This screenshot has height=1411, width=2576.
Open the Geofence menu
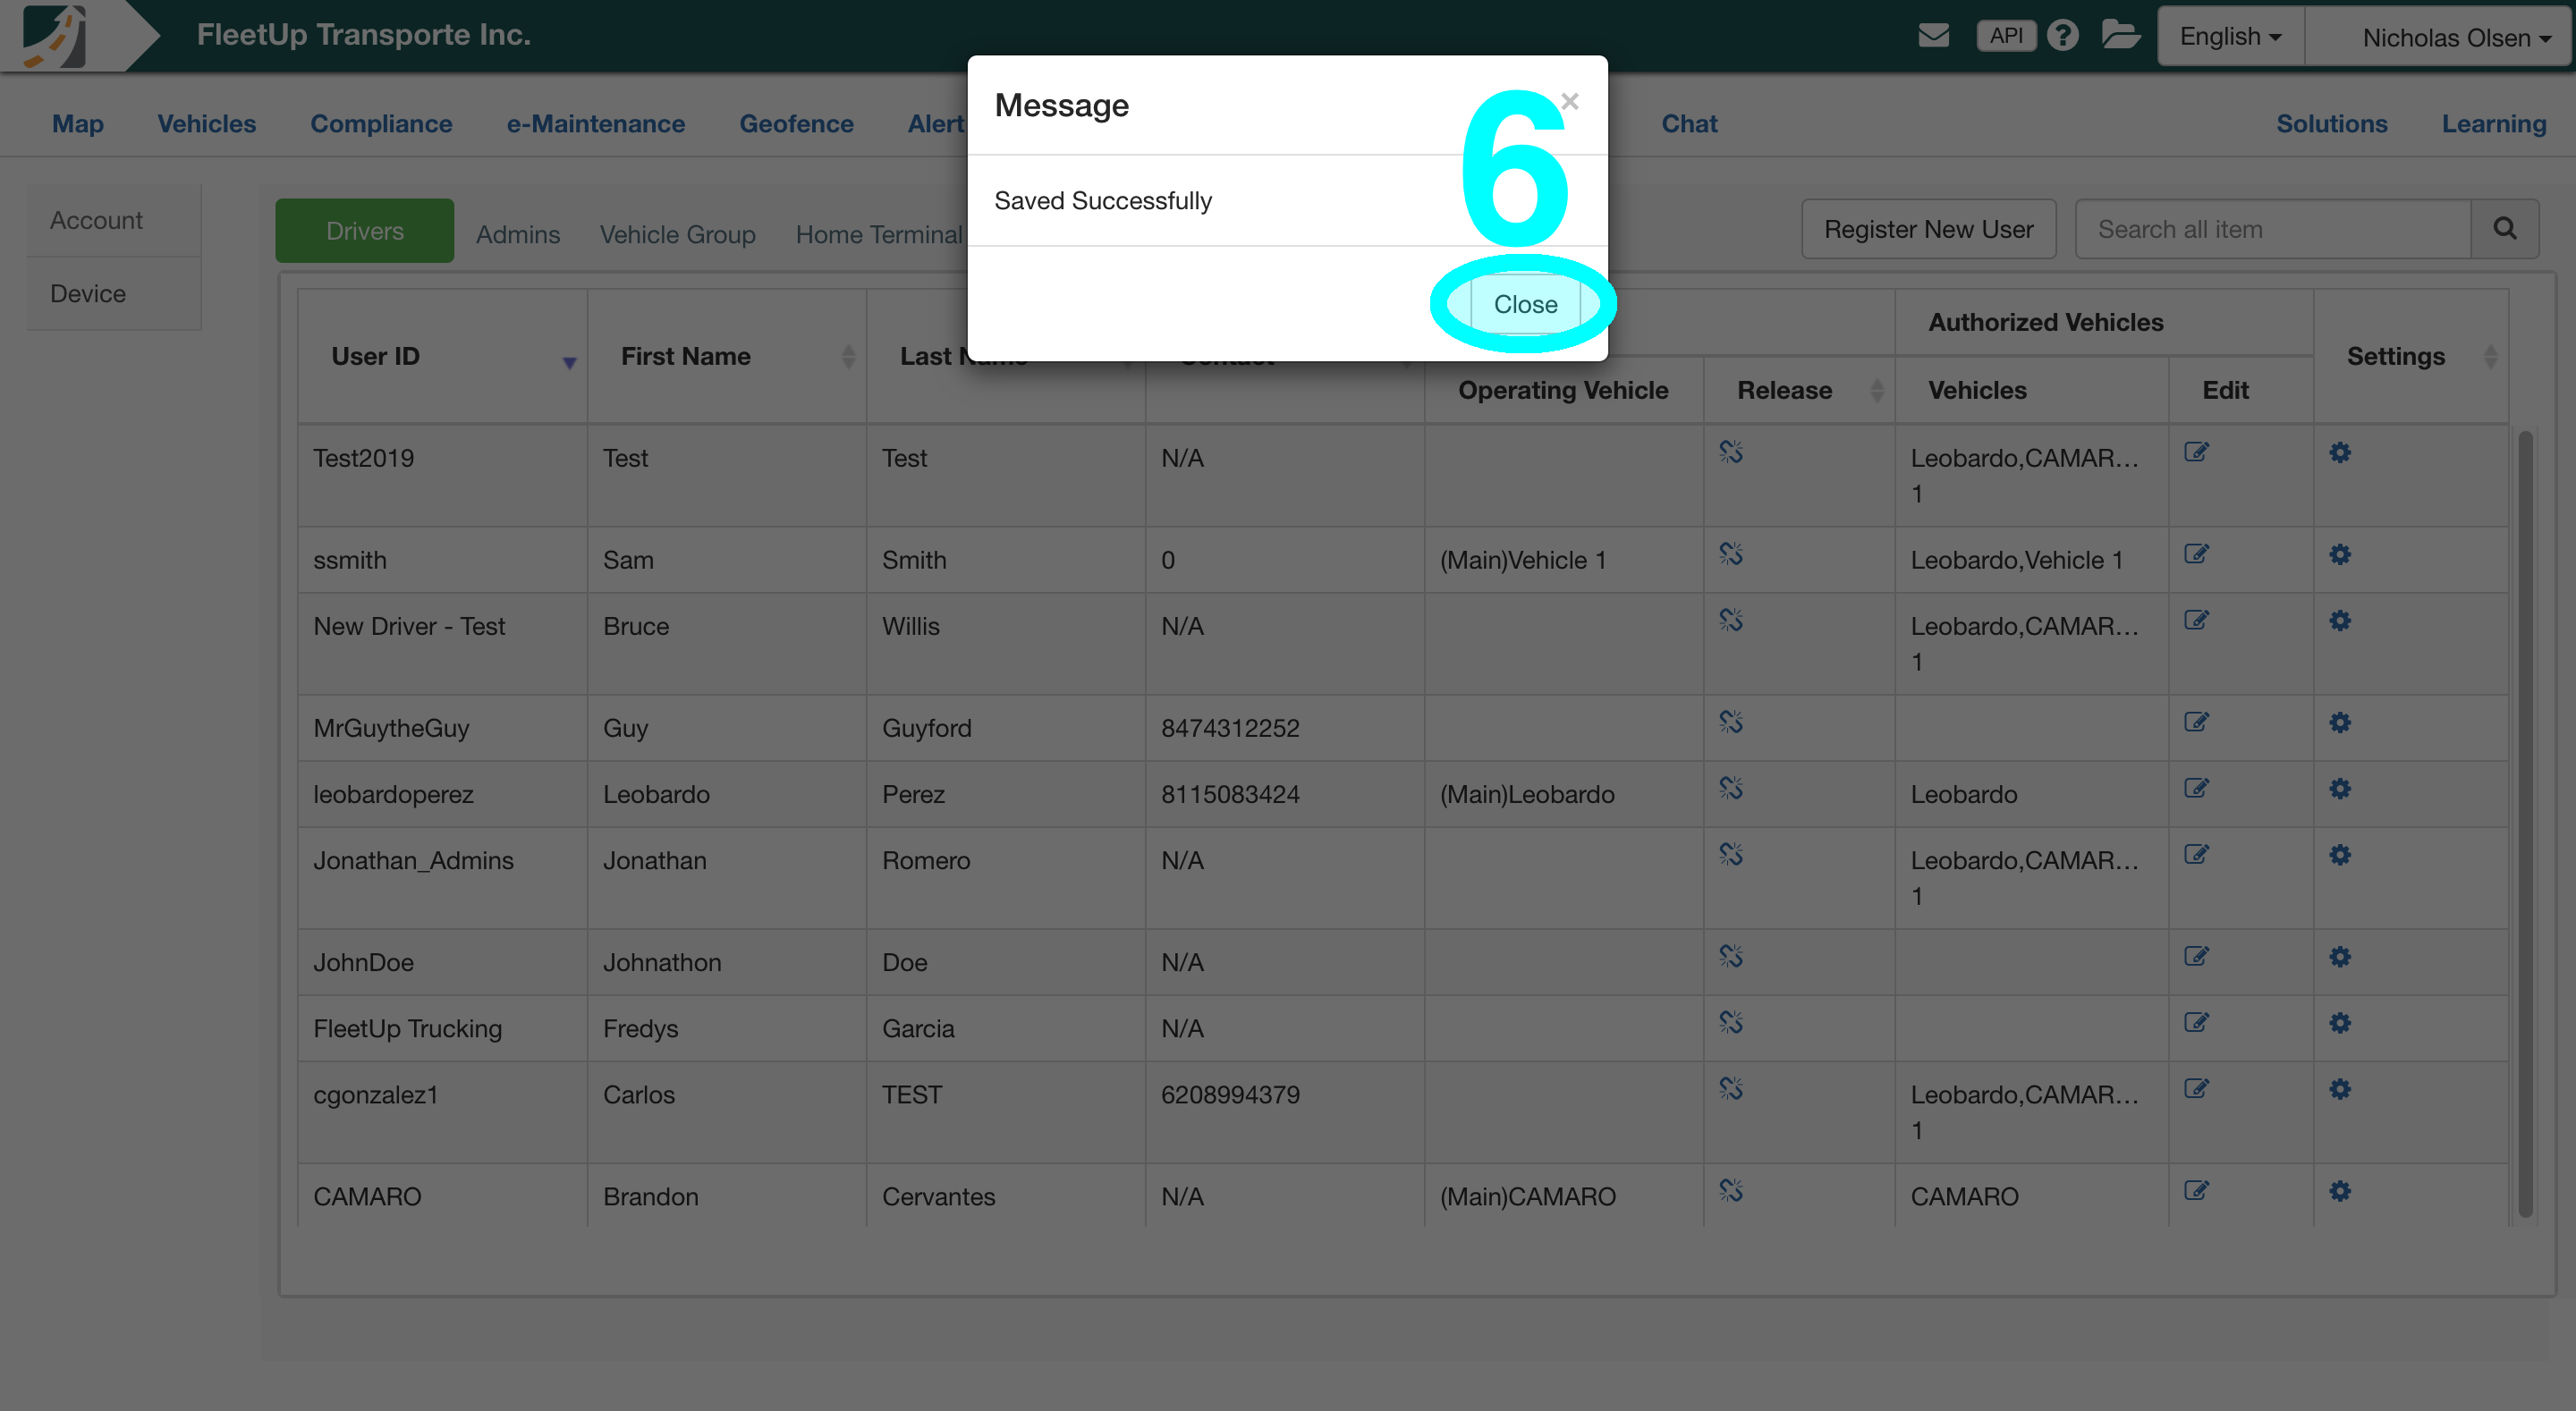pos(796,123)
